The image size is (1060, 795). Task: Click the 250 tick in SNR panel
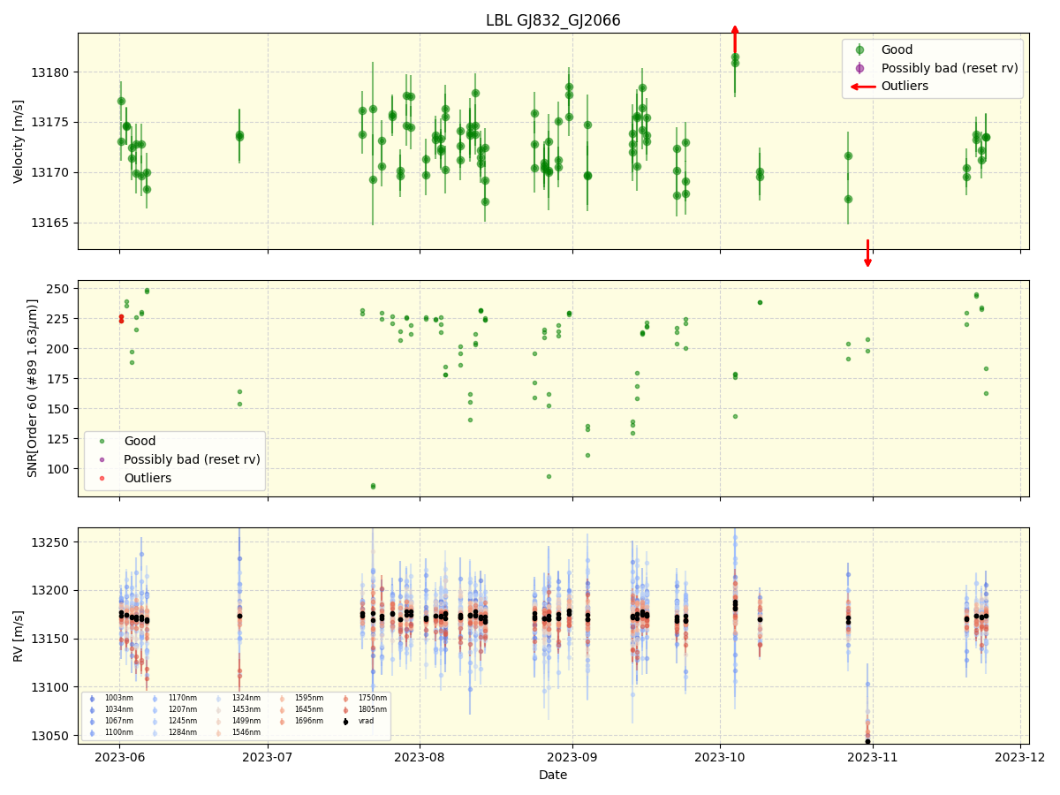click(x=60, y=289)
